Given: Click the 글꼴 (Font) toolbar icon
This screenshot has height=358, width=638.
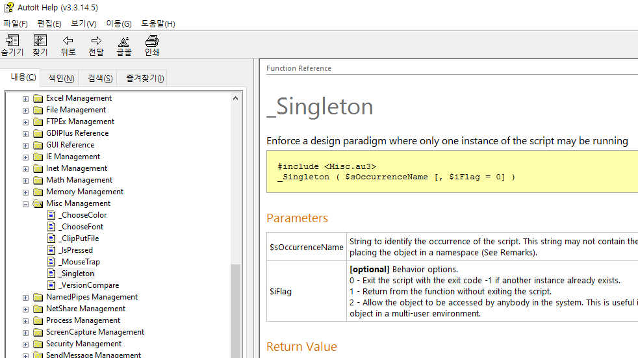Looking at the screenshot, I should pos(123,41).
